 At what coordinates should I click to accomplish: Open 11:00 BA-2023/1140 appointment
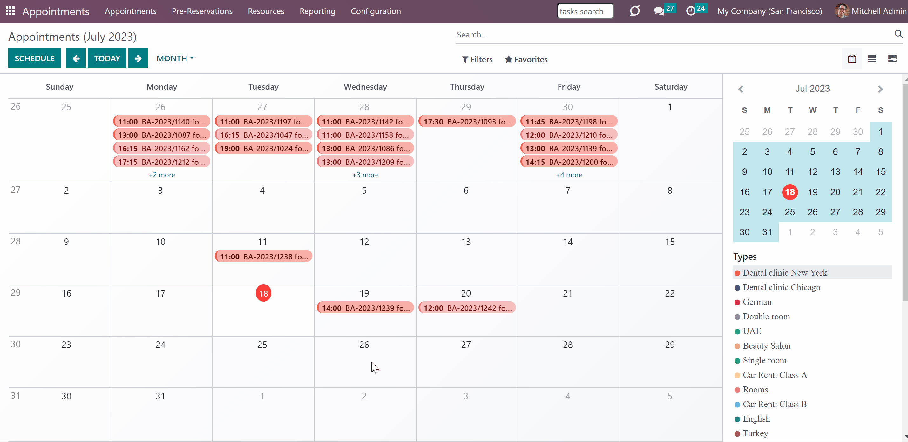click(161, 122)
